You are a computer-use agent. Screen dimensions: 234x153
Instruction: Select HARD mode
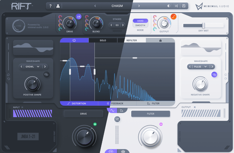pyautogui.click(x=140, y=21)
